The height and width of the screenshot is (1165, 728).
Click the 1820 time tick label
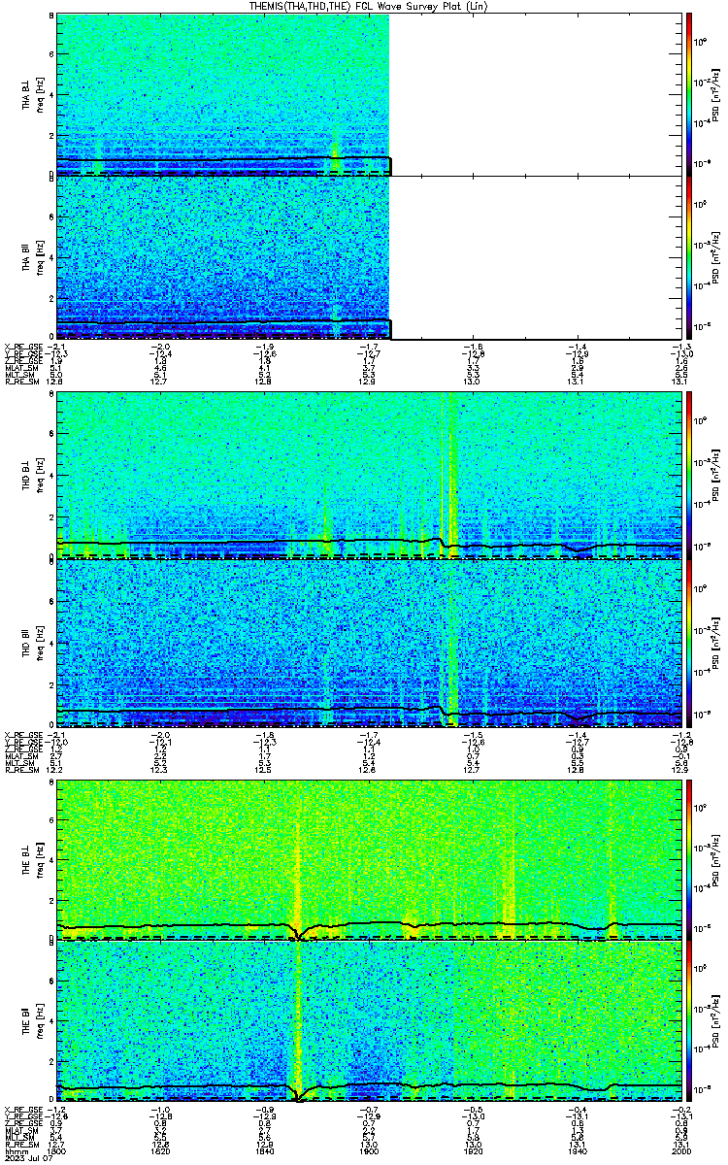(161, 1149)
